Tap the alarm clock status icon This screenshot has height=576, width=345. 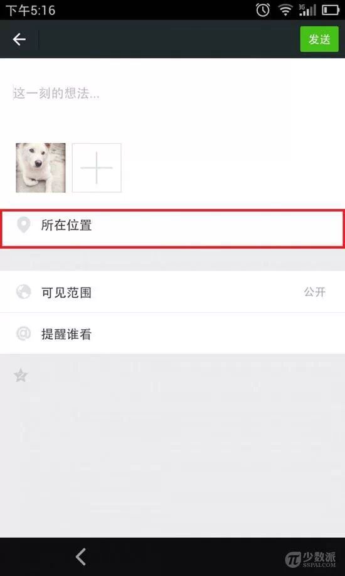263,10
